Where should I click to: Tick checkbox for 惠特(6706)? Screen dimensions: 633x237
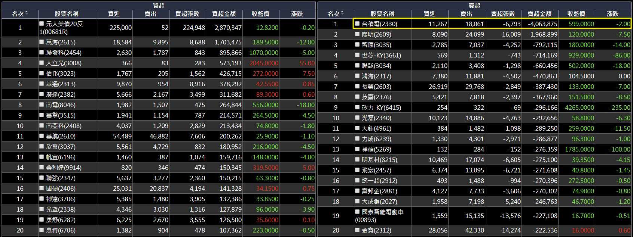(x=42, y=230)
